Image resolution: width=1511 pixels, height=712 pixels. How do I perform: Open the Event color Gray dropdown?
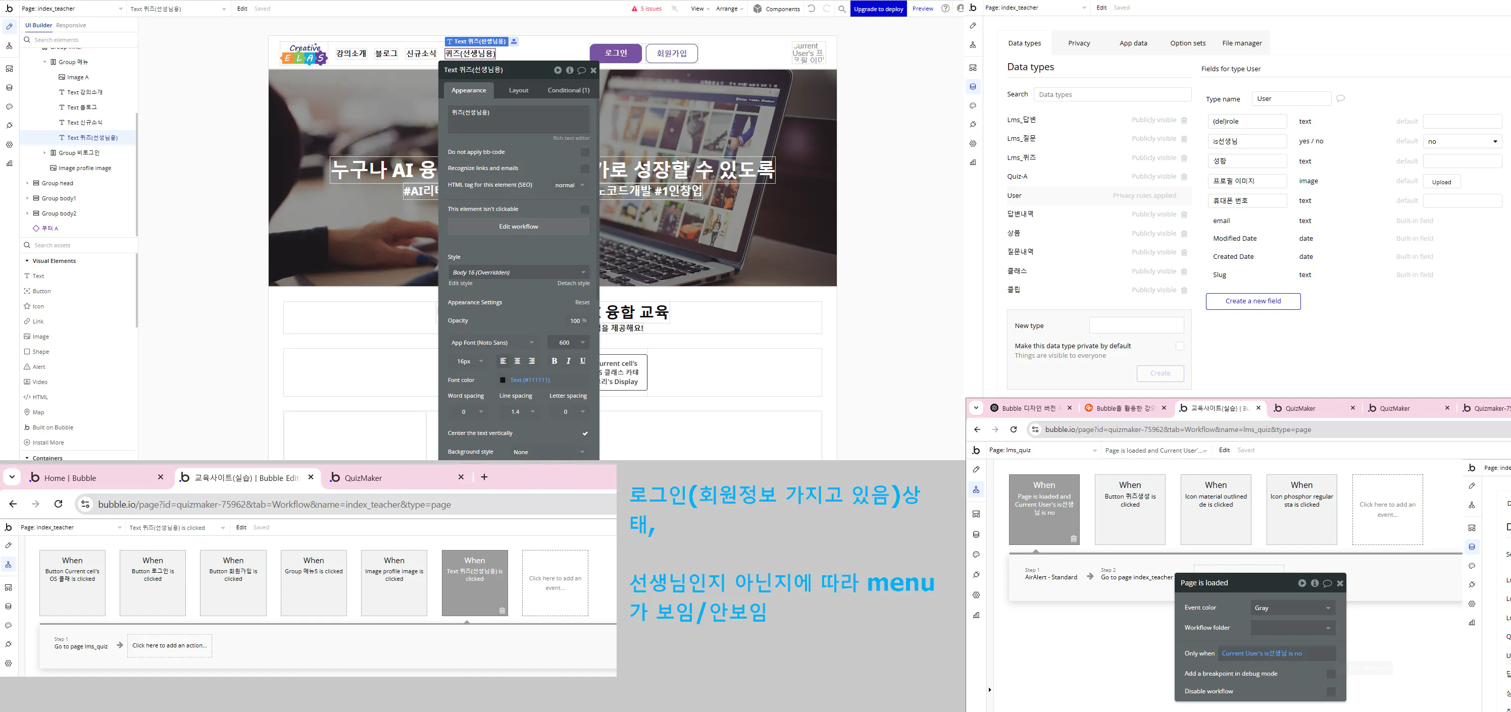(x=1293, y=608)
